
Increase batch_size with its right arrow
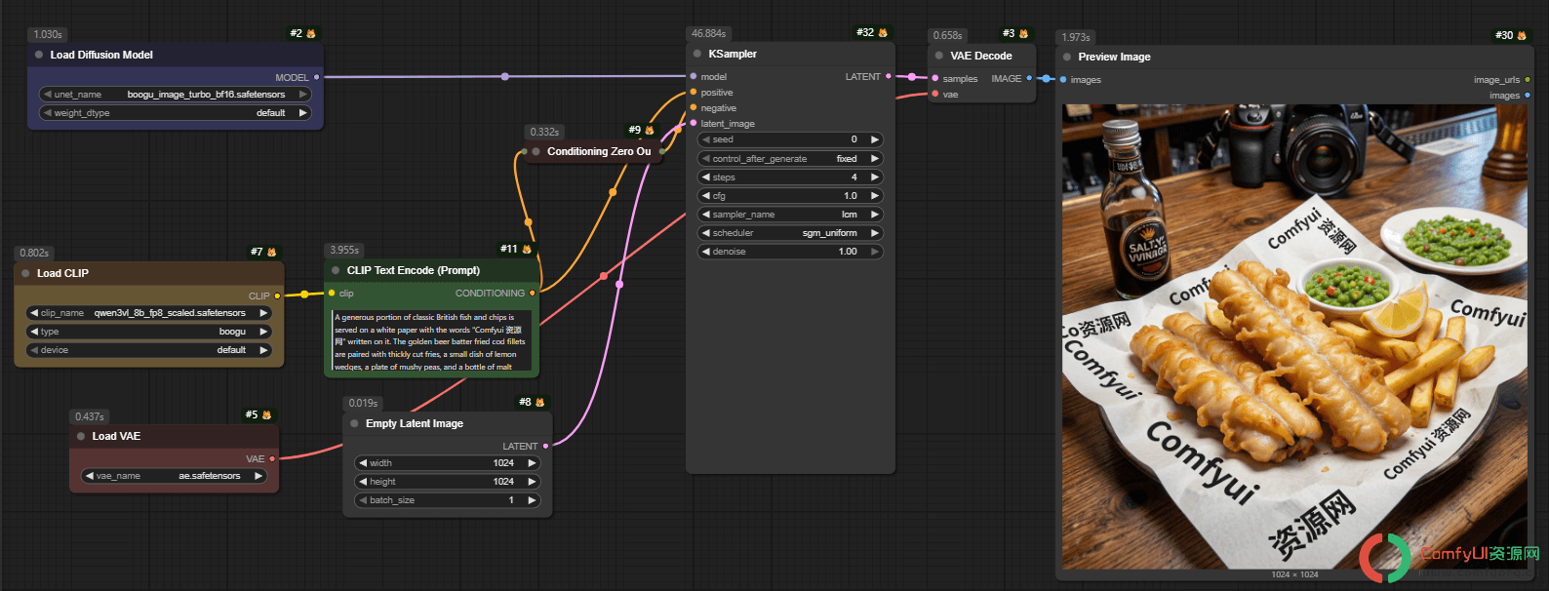tap(532, 500)
